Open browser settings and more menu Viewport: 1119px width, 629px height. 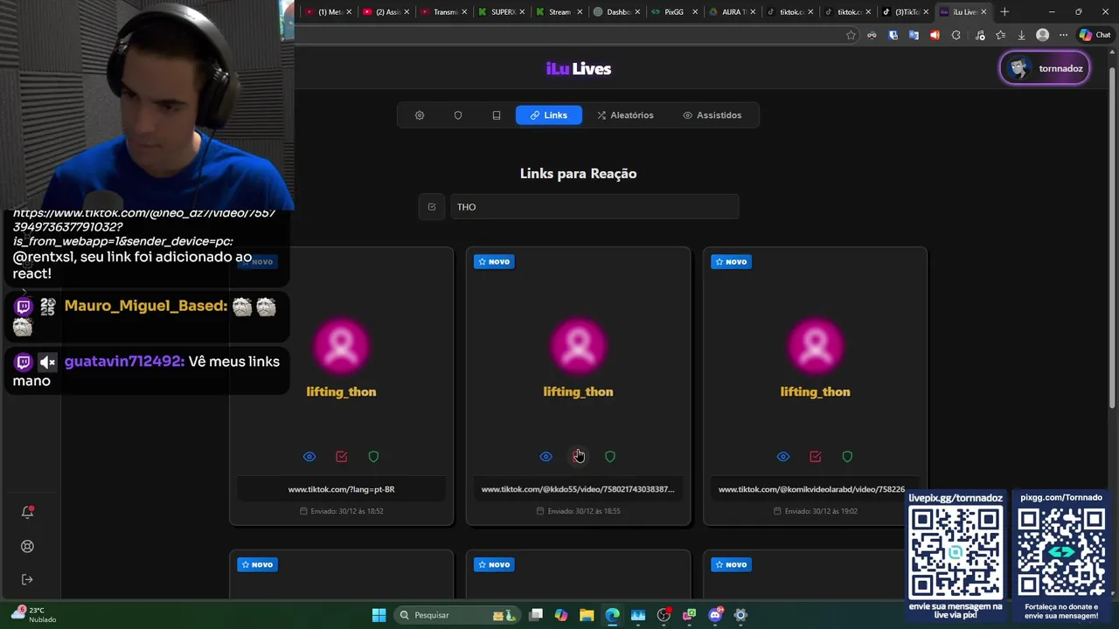[x=1063, y=35]
